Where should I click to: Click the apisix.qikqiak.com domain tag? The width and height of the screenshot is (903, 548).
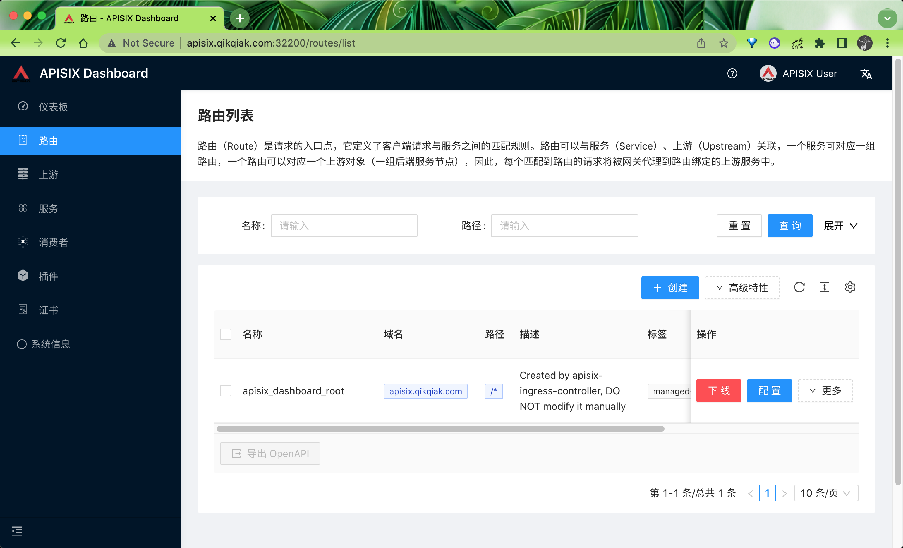(425, 391)
